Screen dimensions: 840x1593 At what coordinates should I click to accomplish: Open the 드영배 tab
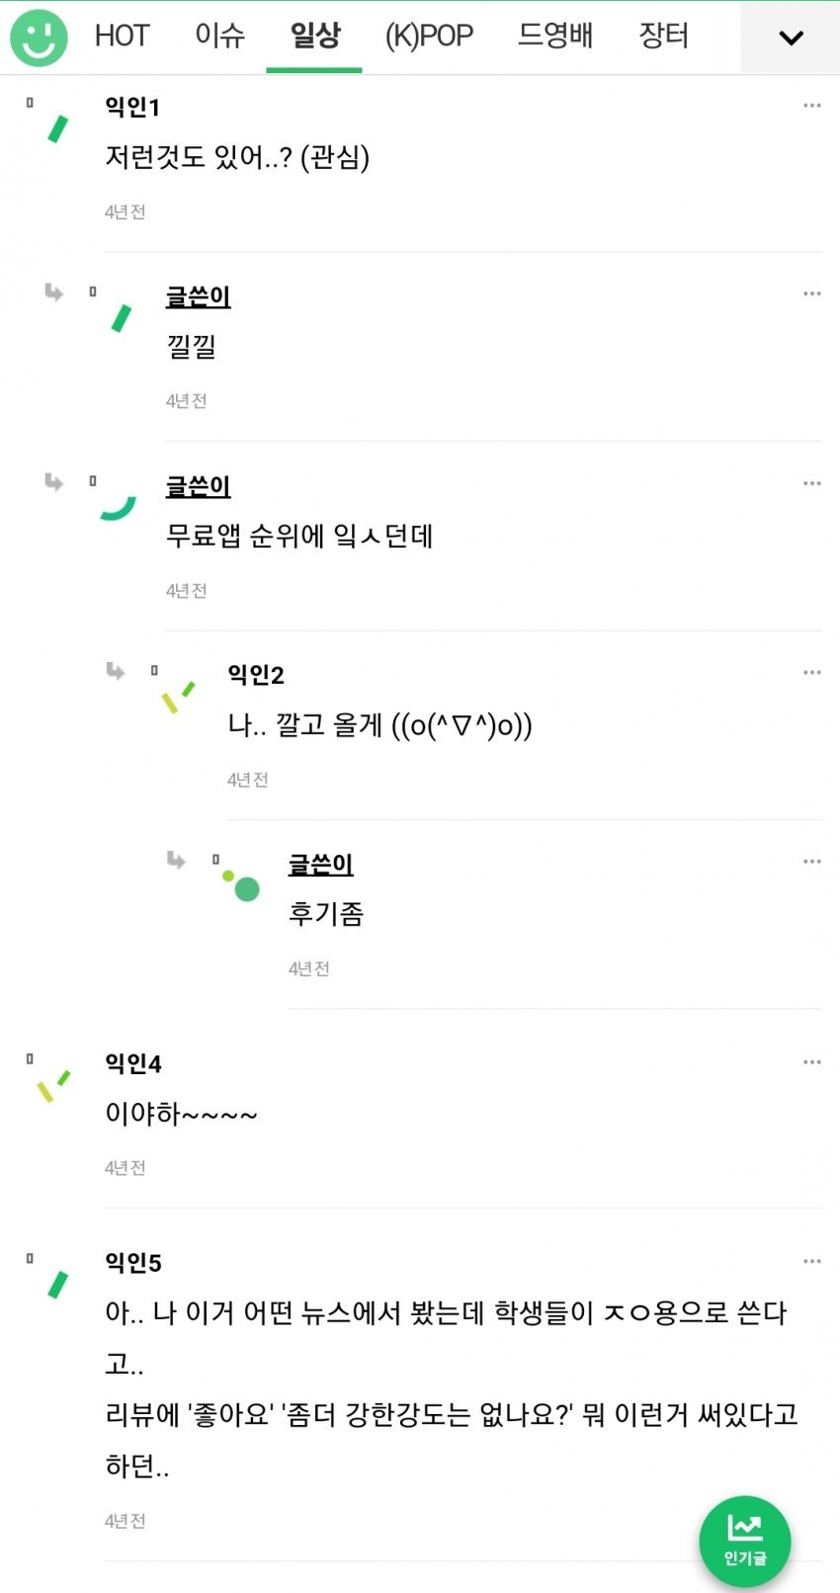[555, 37]
